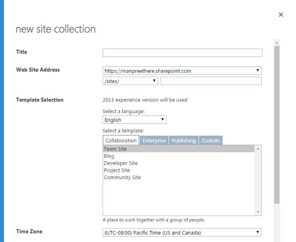Pick the Developer Site template
This screenshot has width=296, height=242.
pos(121,163)
